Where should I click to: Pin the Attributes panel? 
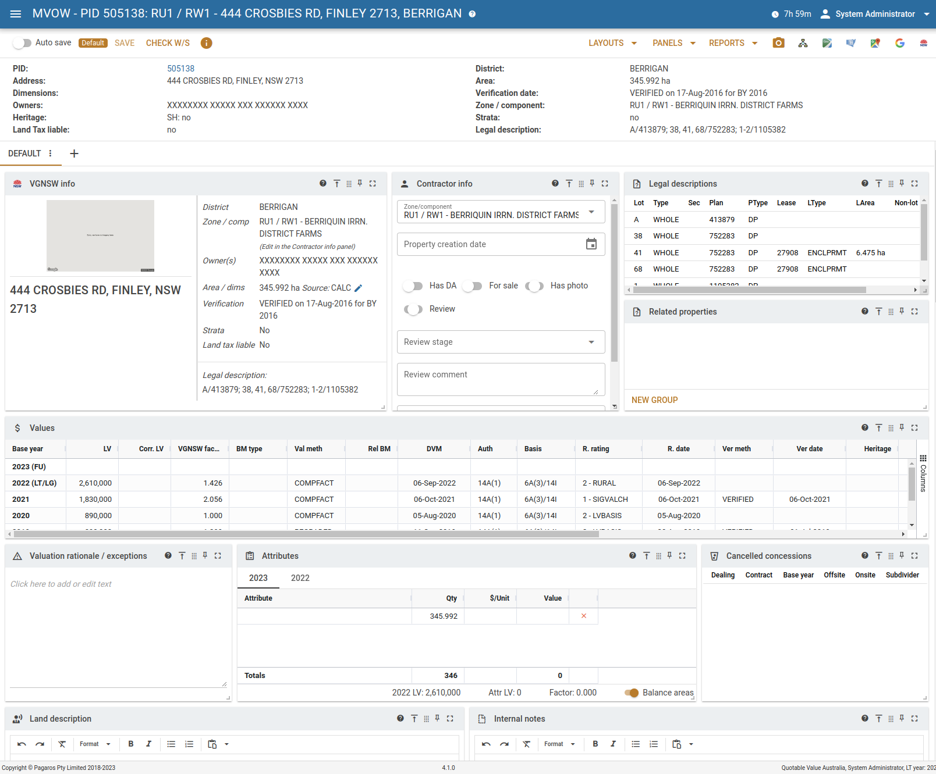[x=669, y=555]
